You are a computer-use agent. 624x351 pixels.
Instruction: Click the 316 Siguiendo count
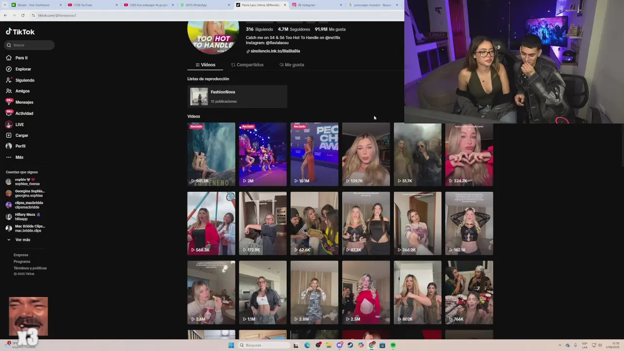259,29
